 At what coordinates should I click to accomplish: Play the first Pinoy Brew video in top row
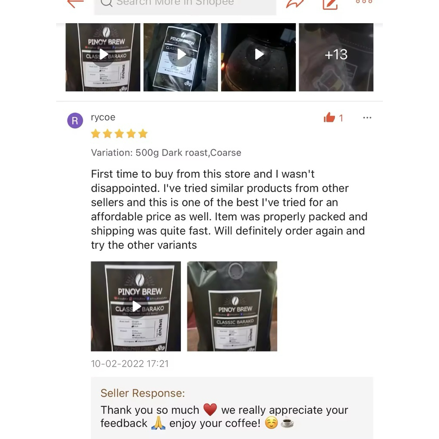tap(103, 57)
